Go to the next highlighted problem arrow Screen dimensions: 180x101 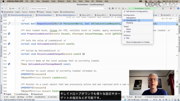coord(176,19)
